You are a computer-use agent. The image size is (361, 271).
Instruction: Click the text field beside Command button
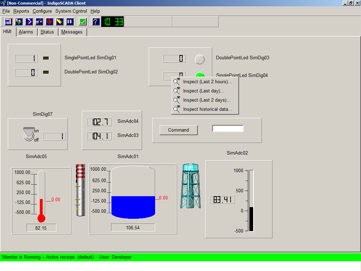[228, 129]
